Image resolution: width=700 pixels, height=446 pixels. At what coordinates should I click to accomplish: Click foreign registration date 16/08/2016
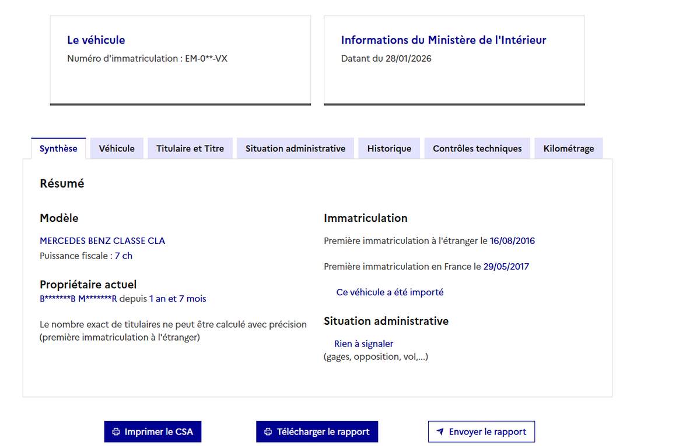(x=512, y=240)
